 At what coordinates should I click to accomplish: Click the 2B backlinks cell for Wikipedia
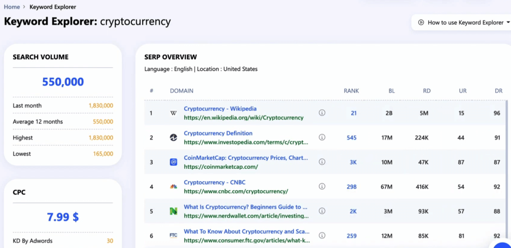pos(389,113)
